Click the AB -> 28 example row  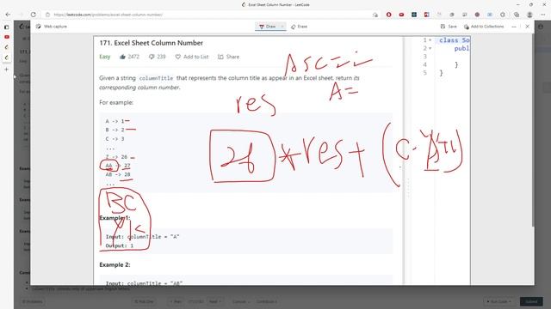(x=118, y=174)
